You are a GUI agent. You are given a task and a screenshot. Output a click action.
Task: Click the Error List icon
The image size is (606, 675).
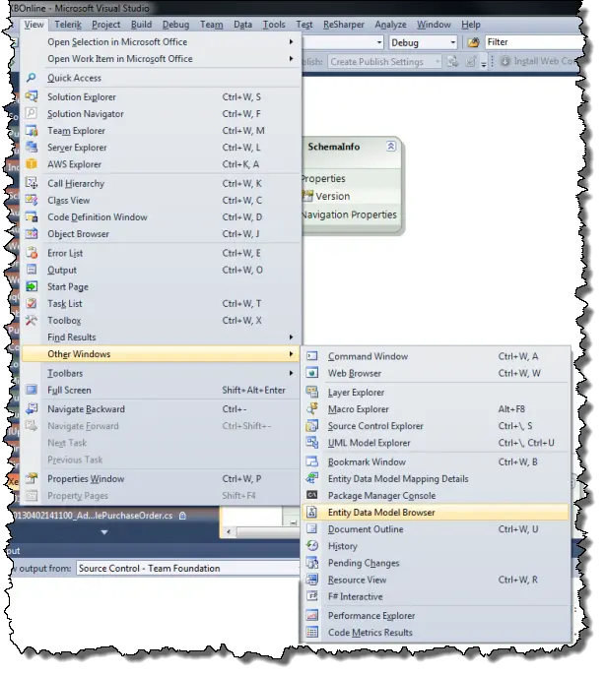31,253
